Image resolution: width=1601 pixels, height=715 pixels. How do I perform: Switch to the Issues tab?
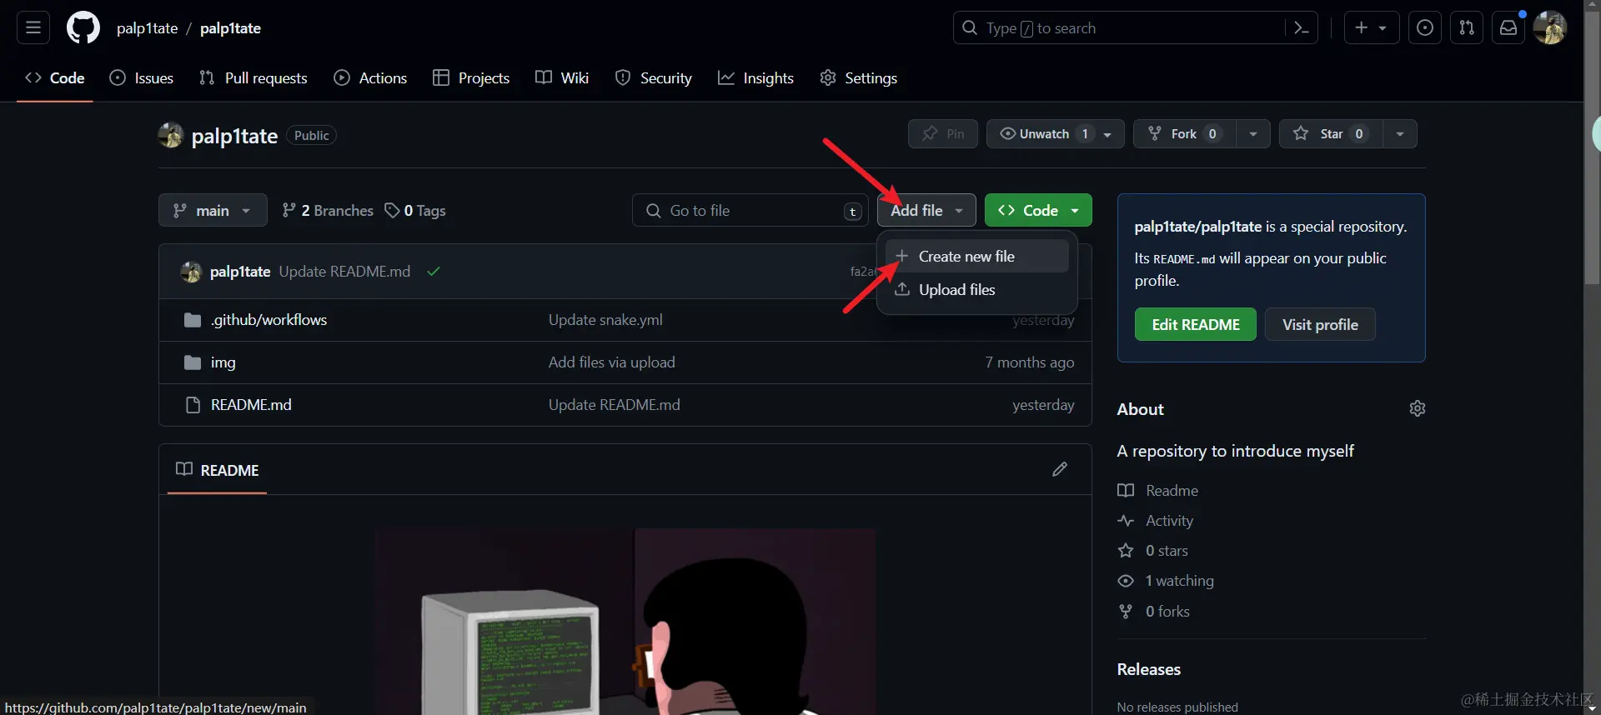point(142,77)
